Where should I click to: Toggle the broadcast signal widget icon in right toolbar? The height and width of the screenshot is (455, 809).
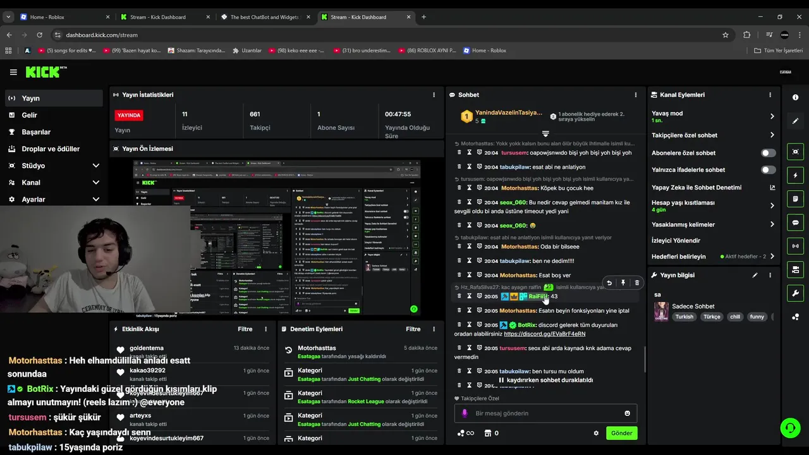[x=795, y=246]
